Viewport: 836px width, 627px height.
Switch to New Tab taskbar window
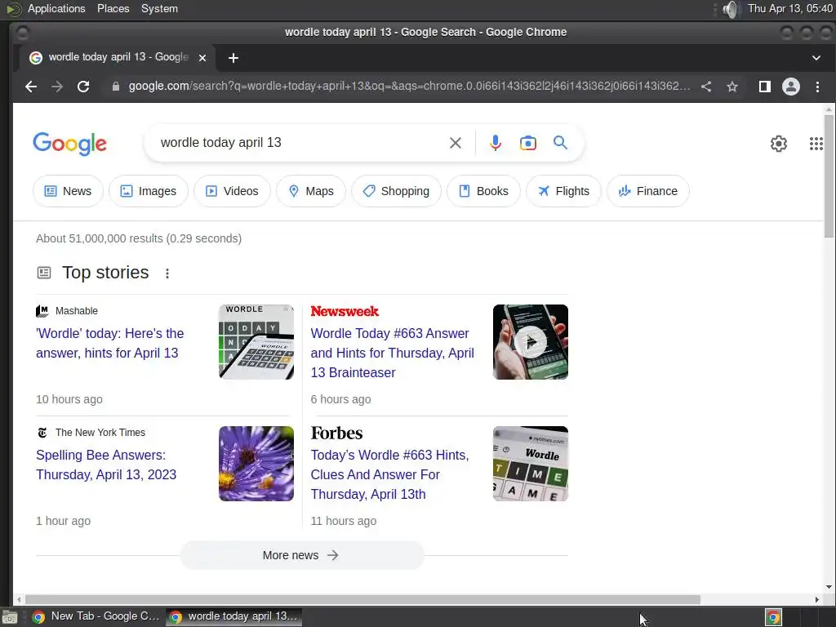[x=97, y=617]
